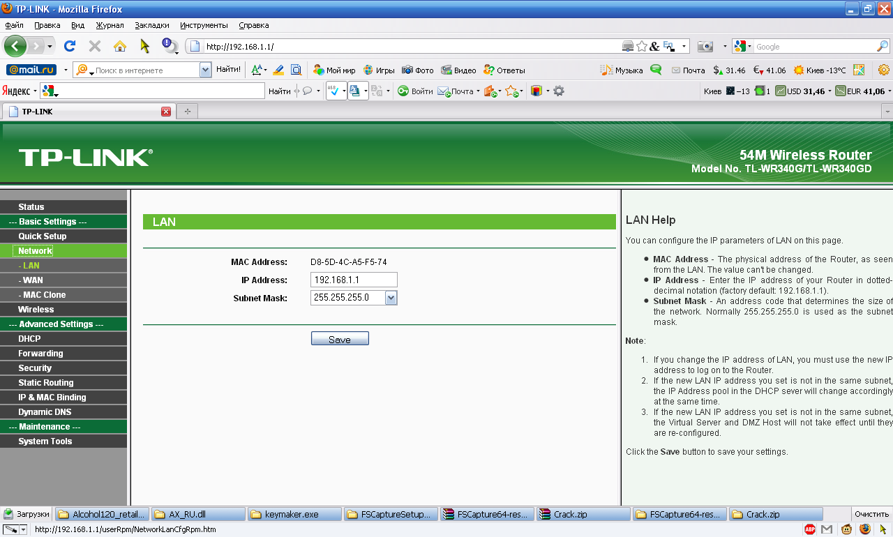Click the Yandex spell check icon
893x537 pixels.
point(333,91)
